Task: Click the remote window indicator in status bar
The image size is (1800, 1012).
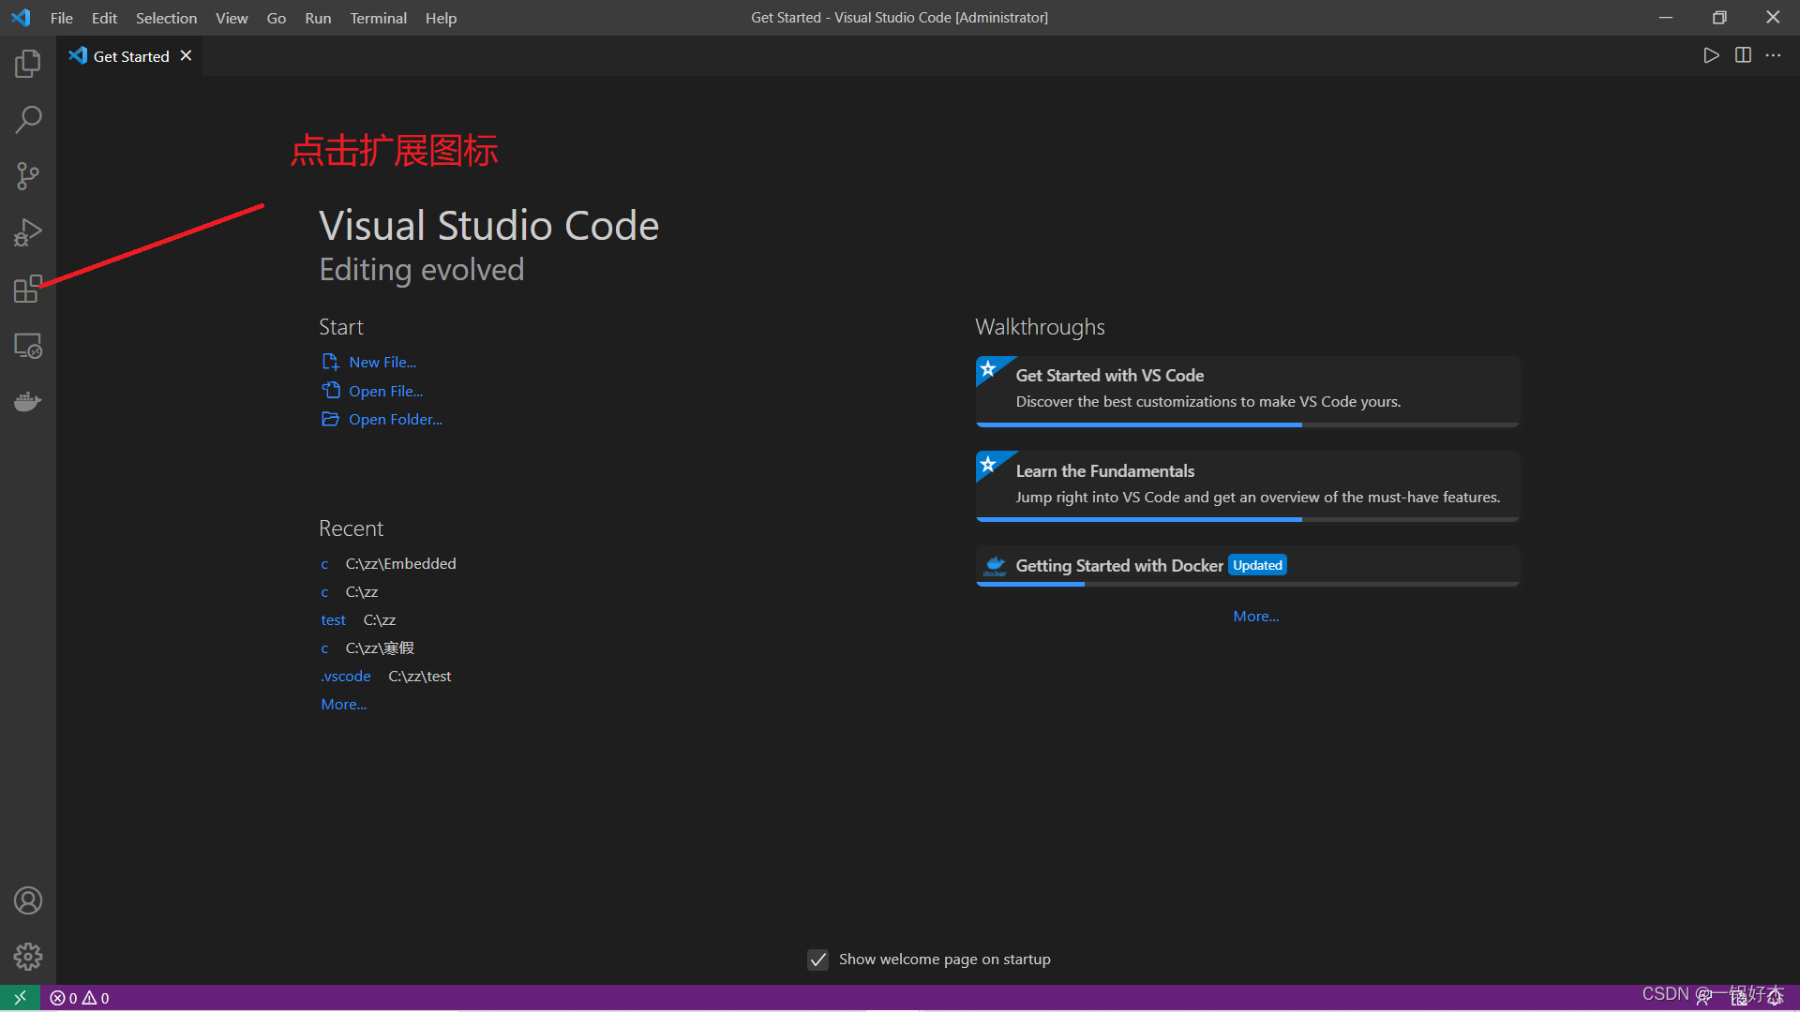Action: [x=20, y=998]
